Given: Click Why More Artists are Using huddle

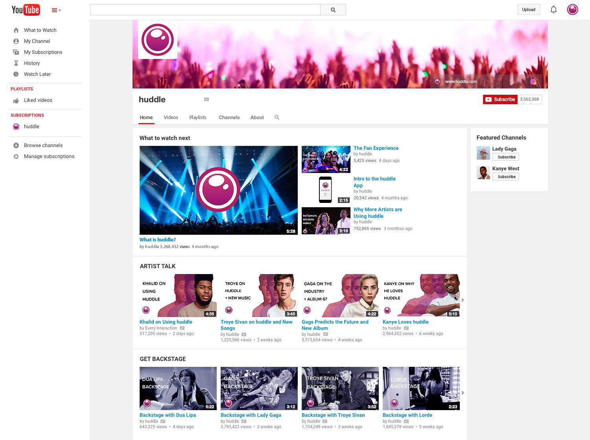Looking at the screenshot, I should 378,213.
